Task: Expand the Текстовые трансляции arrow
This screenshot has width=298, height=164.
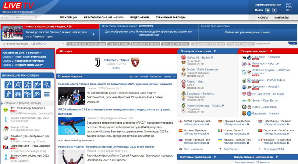Action: [x=215, y=157]
